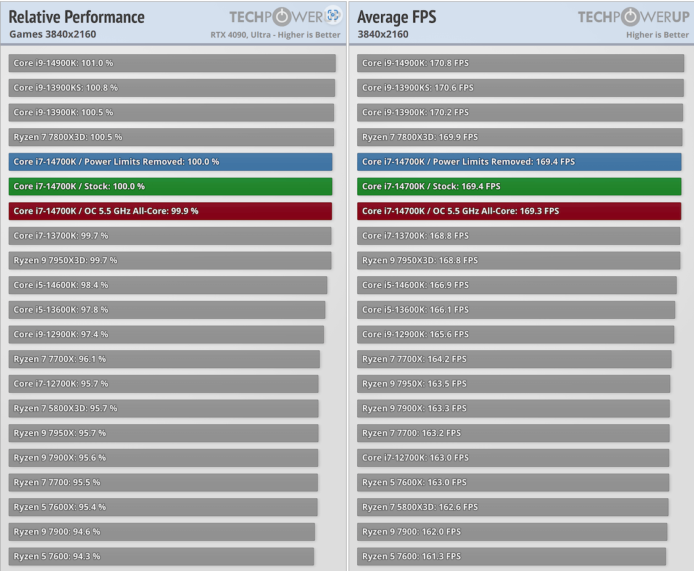Click the 'Ryzen 7 7700: 163.2 FPS' bar

tap(513, 433)
